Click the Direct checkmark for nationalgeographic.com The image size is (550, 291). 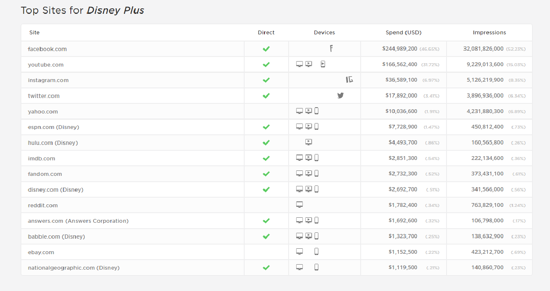(x=266, y=268)
